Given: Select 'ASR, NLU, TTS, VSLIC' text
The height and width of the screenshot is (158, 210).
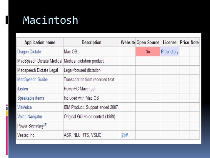Looking at the screenshot, I should click(x=83, y=135).
